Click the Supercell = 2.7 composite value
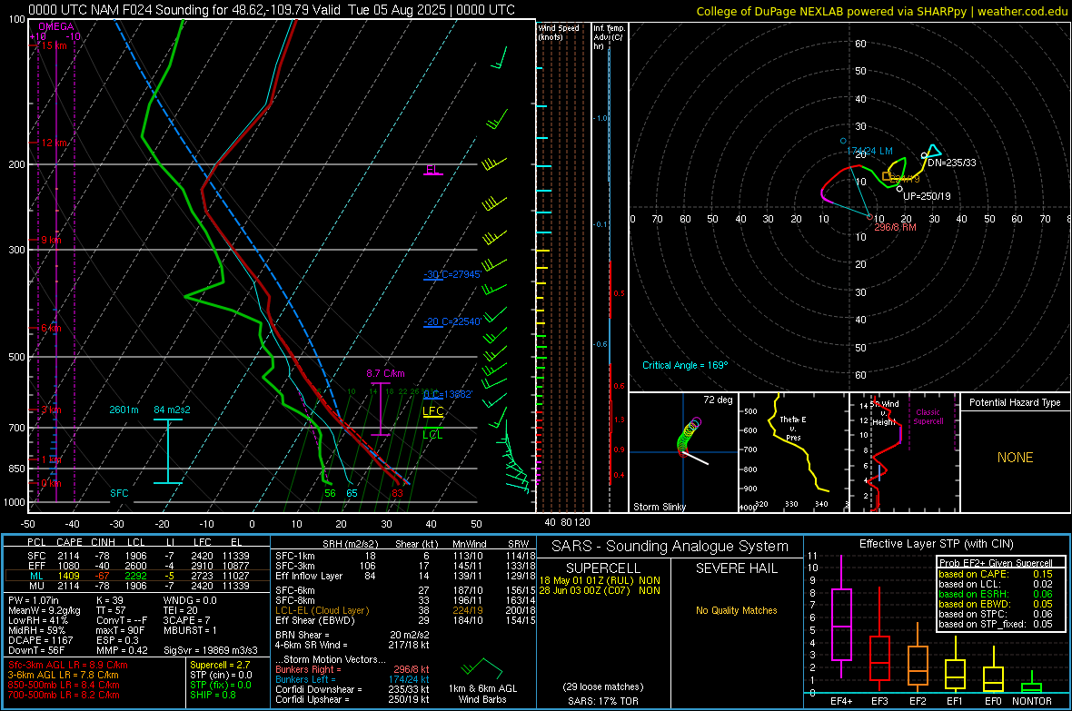The height and width of the screenshot is (711, 1072). click(x=220, y=665)
